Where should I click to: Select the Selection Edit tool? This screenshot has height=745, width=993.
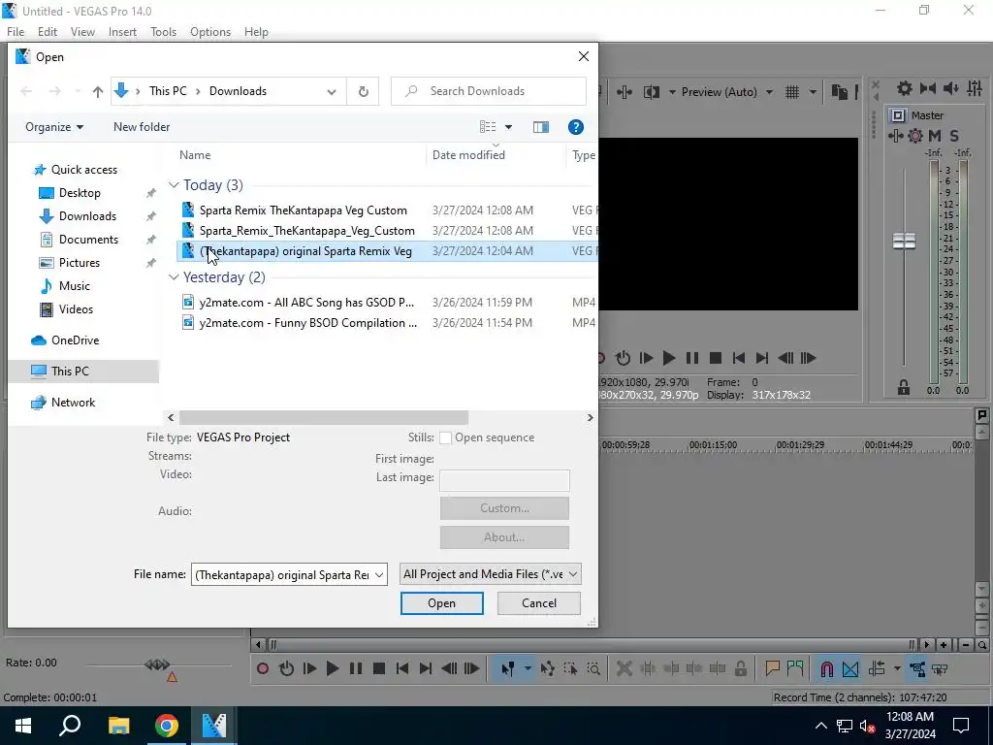tap(570, 668)
